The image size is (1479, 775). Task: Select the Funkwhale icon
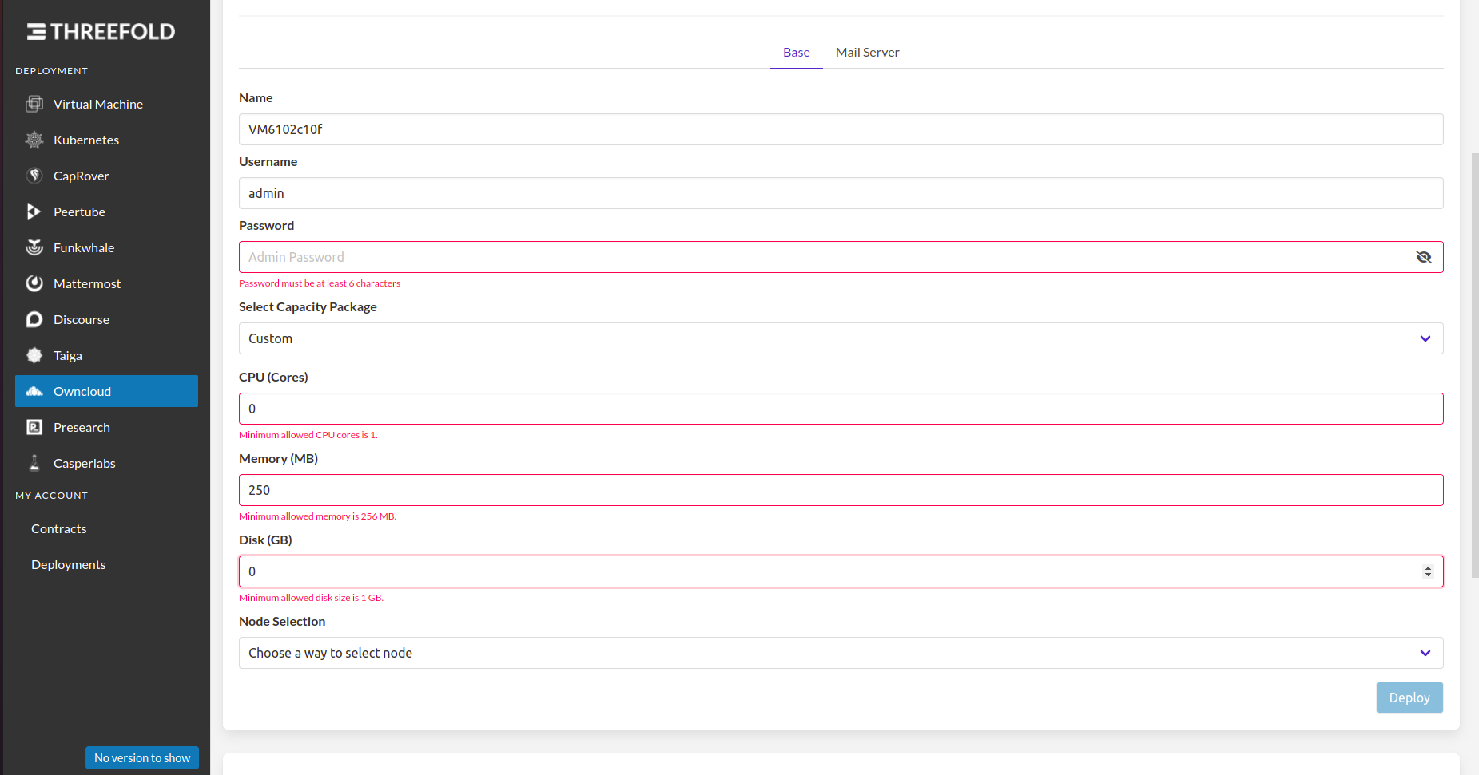(34, 247)
